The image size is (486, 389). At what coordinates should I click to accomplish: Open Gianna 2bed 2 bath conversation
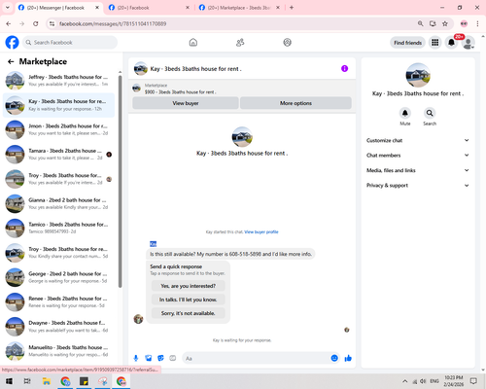pos(58,203)
